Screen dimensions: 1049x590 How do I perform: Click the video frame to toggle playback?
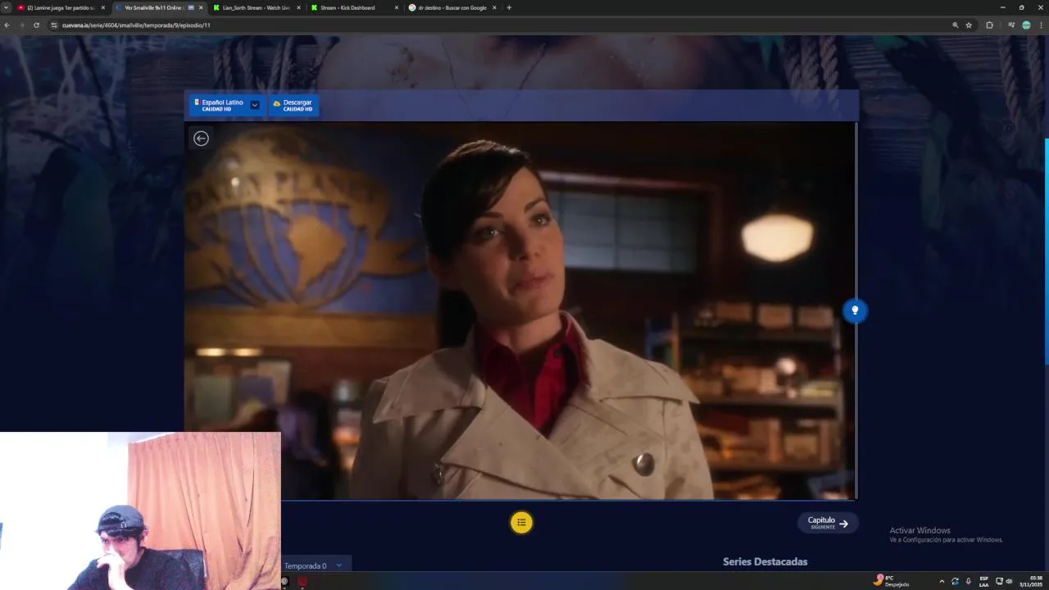[x=520, y=311]
